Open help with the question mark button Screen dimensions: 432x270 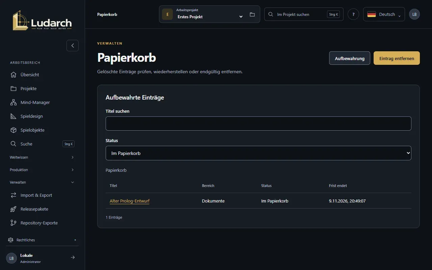pos(353,14)
